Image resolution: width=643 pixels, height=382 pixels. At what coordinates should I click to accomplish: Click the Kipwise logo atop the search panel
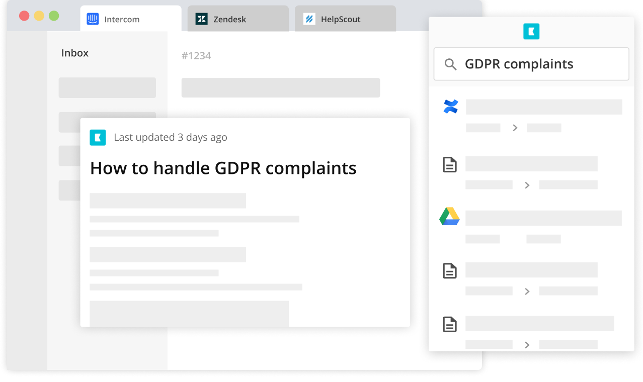click(531, 32)
